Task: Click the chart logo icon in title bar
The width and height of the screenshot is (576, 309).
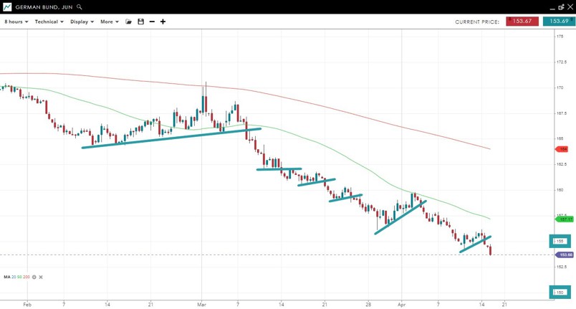Action: tap(7, 7)
